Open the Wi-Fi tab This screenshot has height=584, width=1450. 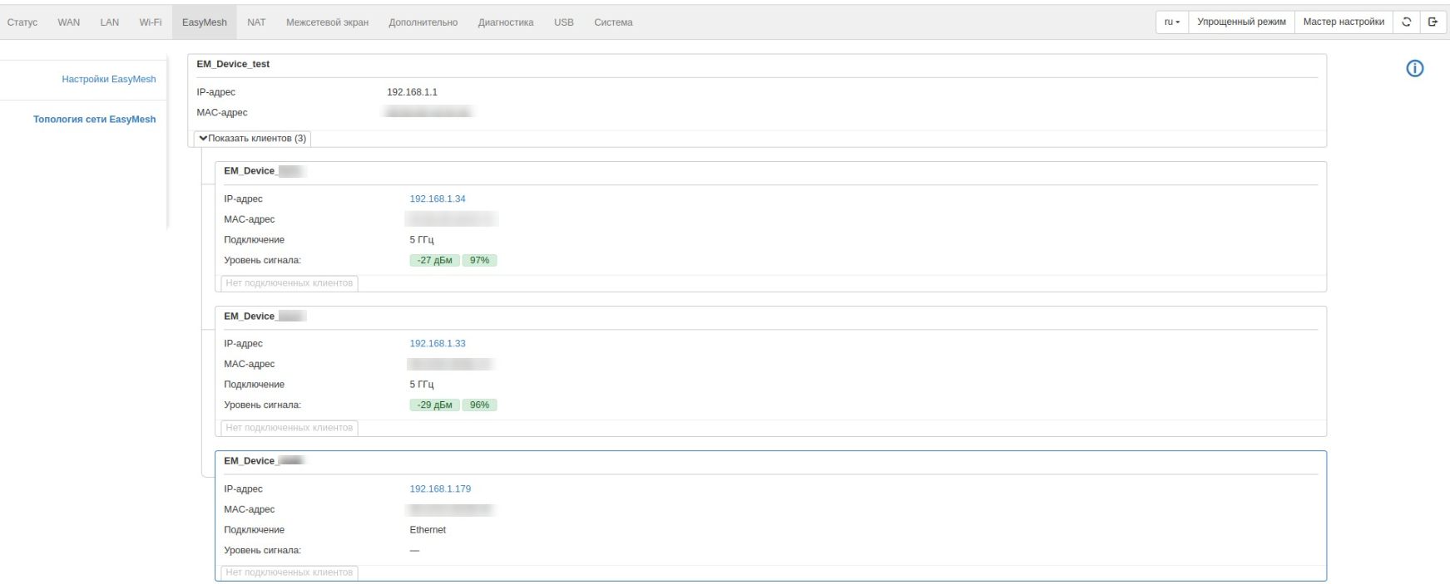[x=151, y=22]
